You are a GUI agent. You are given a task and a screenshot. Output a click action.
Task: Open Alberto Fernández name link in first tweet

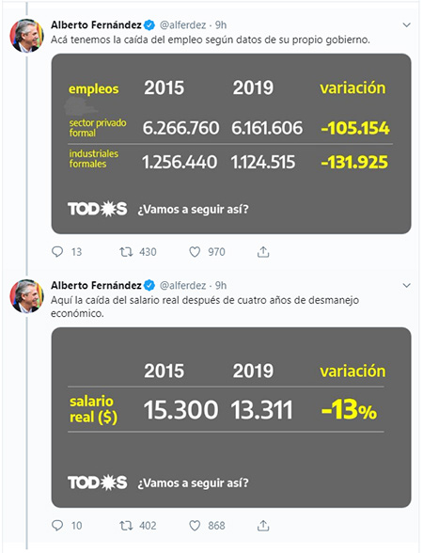pos(96,25)
